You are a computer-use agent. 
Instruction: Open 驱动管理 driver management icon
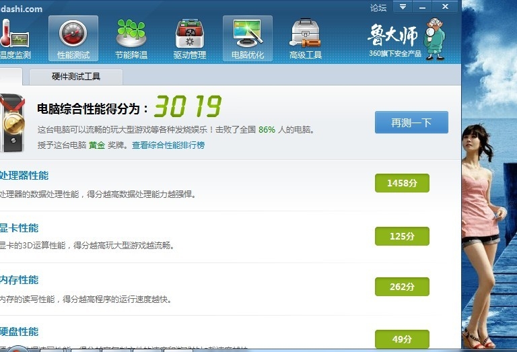coord(189,38)
